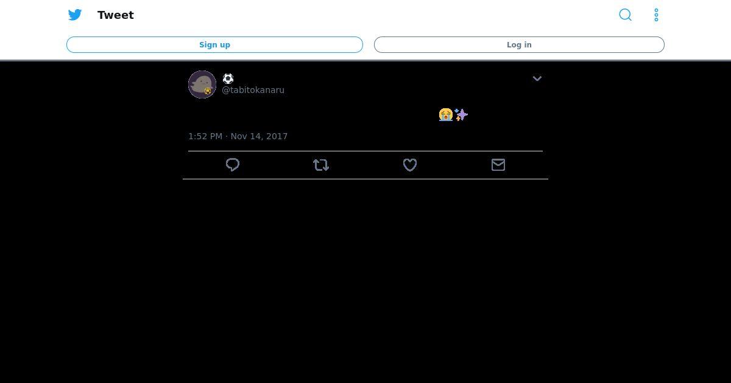The width and height of the screenshot is (731, 383).
Task: Click the crying face emoji in tweet
Action: [446, 114]
